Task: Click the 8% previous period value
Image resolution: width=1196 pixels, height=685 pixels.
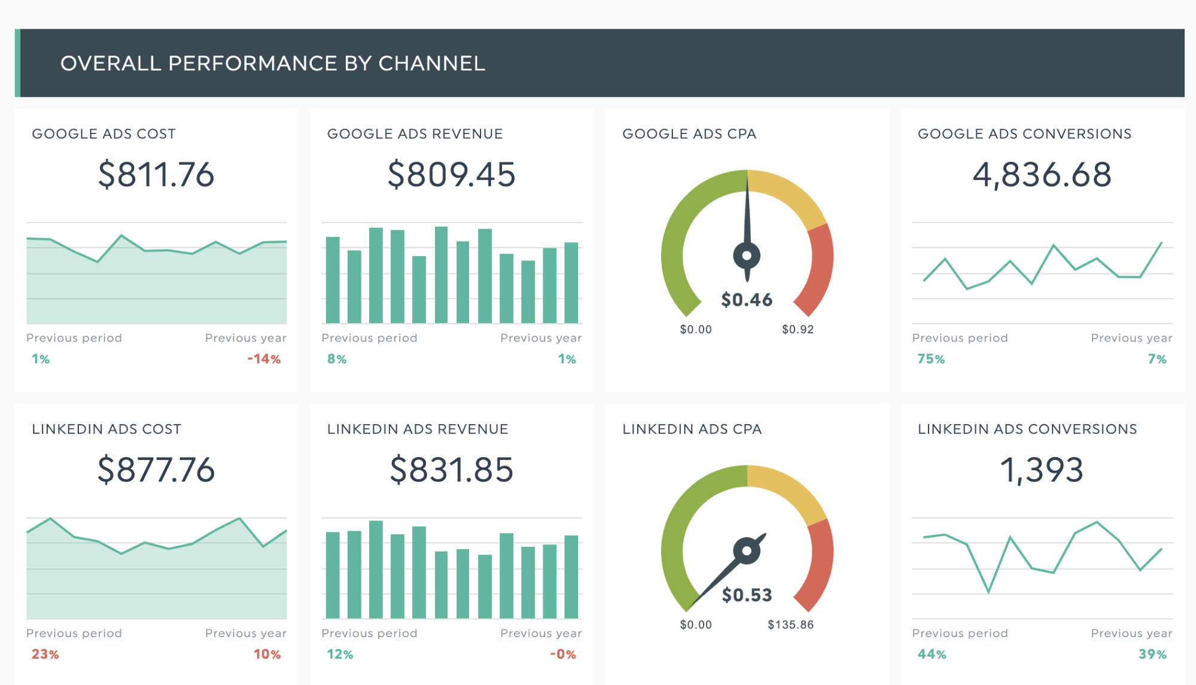Action: point(337,359)
